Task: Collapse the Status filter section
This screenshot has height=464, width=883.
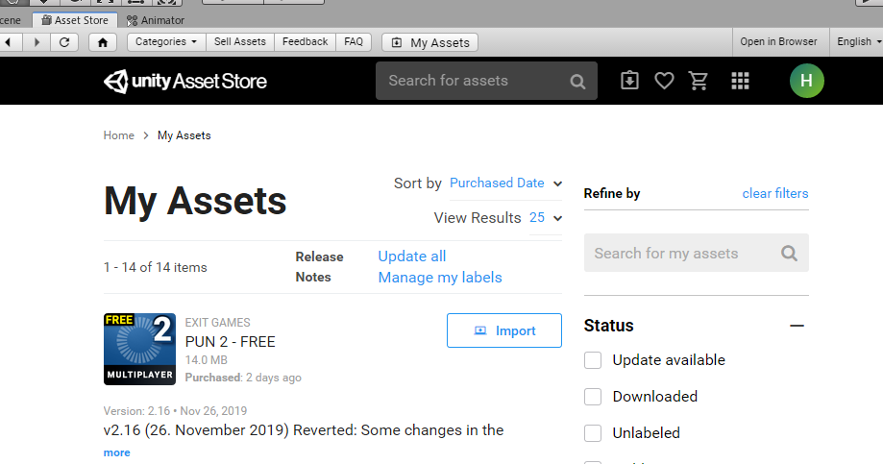Action: (x=797, y=326)
